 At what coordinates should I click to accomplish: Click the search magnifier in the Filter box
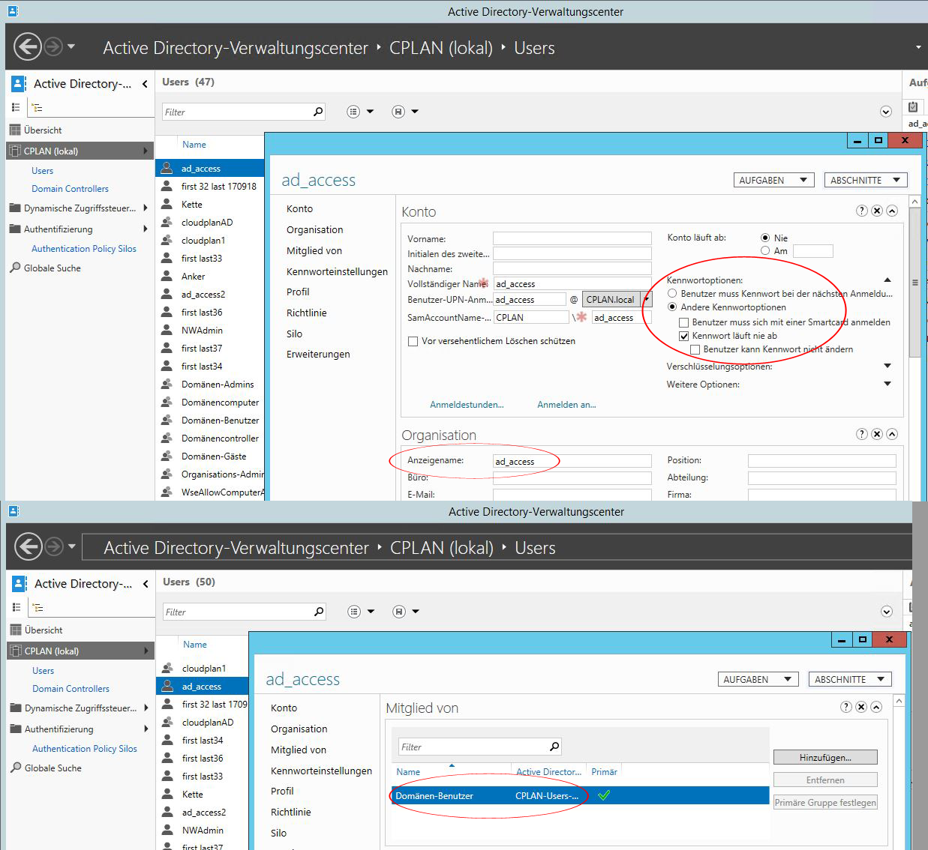(317, 111)
